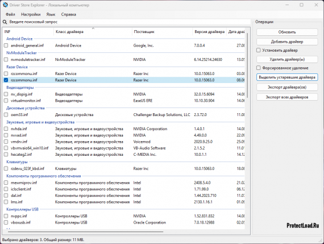Uncheck the selected rzcommonu.inf checkbox
Image resolution: width=324 pixels, height=244 pixels.
pyautogui.click(x=6, y=80)
